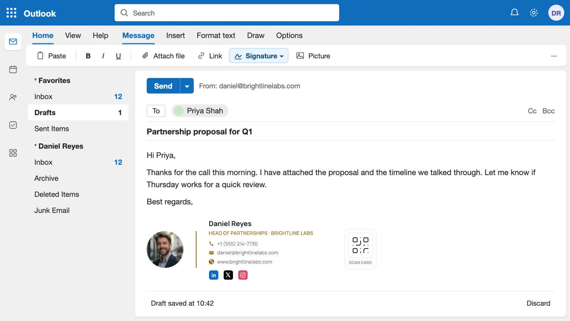The height and width of the screenshot is (321, 570).
Task: Insert a Link from the toolbar
Action: point(210,56)
